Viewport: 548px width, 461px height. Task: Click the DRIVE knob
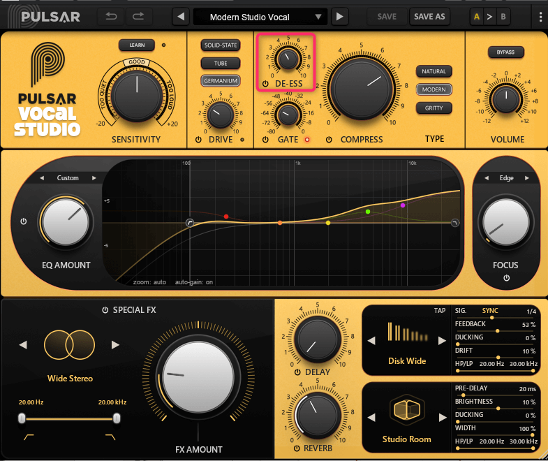(x=221, y=115)
